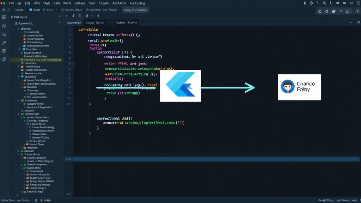Click the Confidle panel title
The image size is (361, 203).
coord(21,17)
